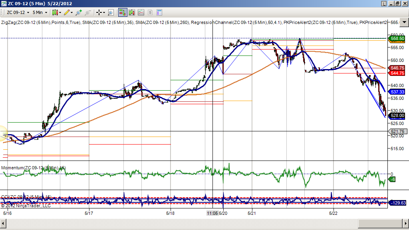The width and height of the screenshot is (409, 230).
Task: Open the 5 Min interval dropdown
Action: click(x=40, y=12)
